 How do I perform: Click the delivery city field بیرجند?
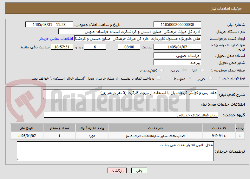click(x=177, y=63)
